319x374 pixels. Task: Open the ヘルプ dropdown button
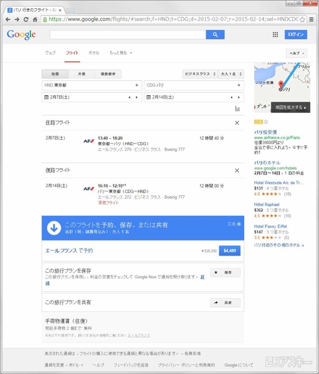tap(297, 53)
